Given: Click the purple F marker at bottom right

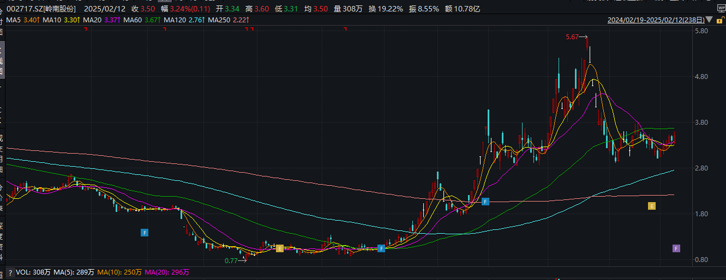Looking at the screenshot, I should (x=676, y=248).
